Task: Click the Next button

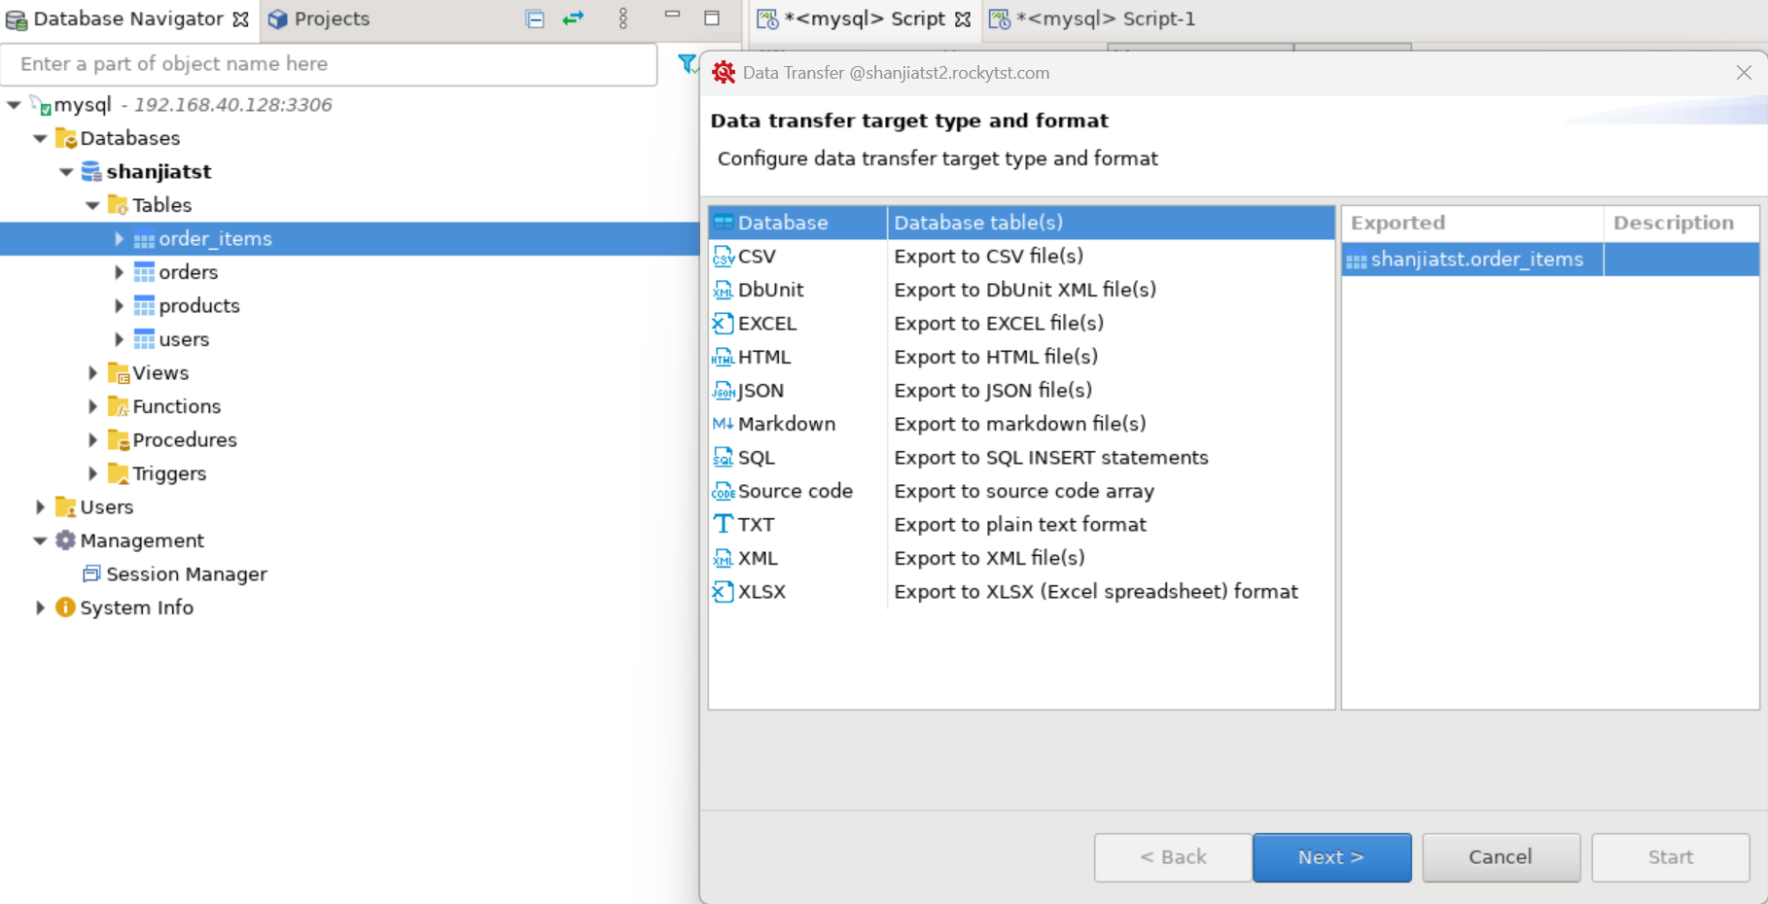Action: (1331, 857)
